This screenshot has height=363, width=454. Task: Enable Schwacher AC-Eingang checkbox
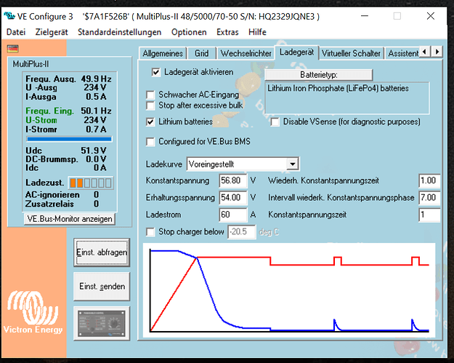(x=150, y=95)
